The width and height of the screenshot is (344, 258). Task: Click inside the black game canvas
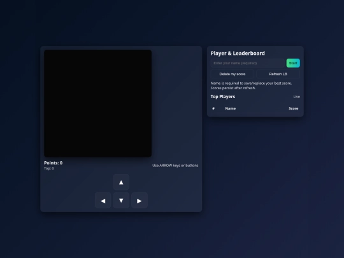click(x=98, y=103)
